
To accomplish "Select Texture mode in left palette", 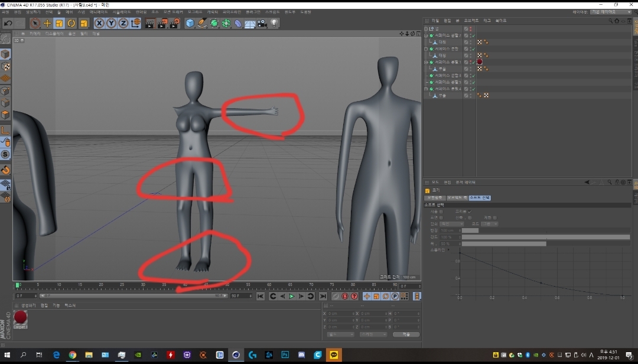I will [x=5, y=66].
